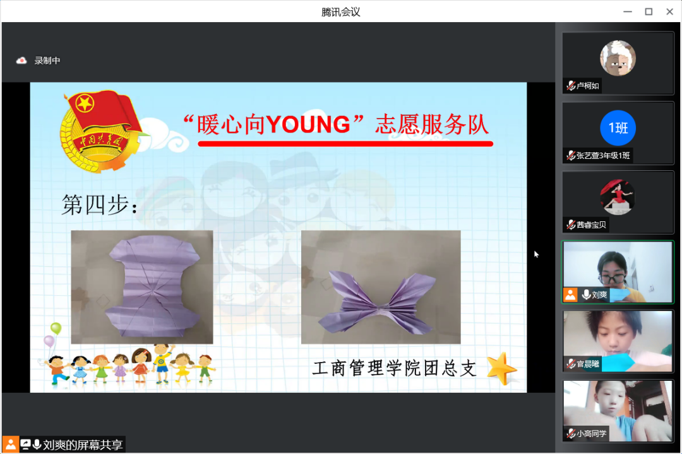Viewport: 682px width, 454px height.
Task: Select 官晨曦's video feed
Action: coord(618,337)
